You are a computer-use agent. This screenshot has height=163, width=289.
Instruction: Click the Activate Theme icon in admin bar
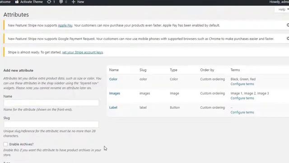pos(17,2)
